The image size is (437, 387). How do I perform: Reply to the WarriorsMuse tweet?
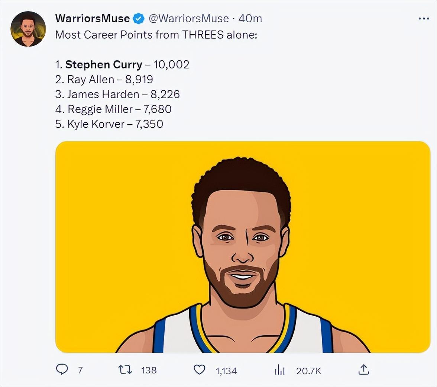point(62,370)
